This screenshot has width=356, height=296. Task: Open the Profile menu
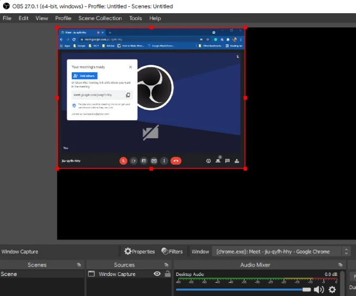63,18
